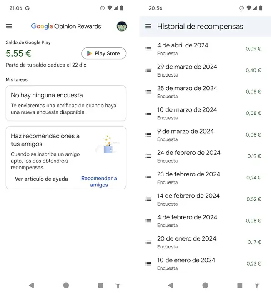Tap Android home button on history screen
The image size is (271, 293).
pyautogui.click(x=205, y=286)
